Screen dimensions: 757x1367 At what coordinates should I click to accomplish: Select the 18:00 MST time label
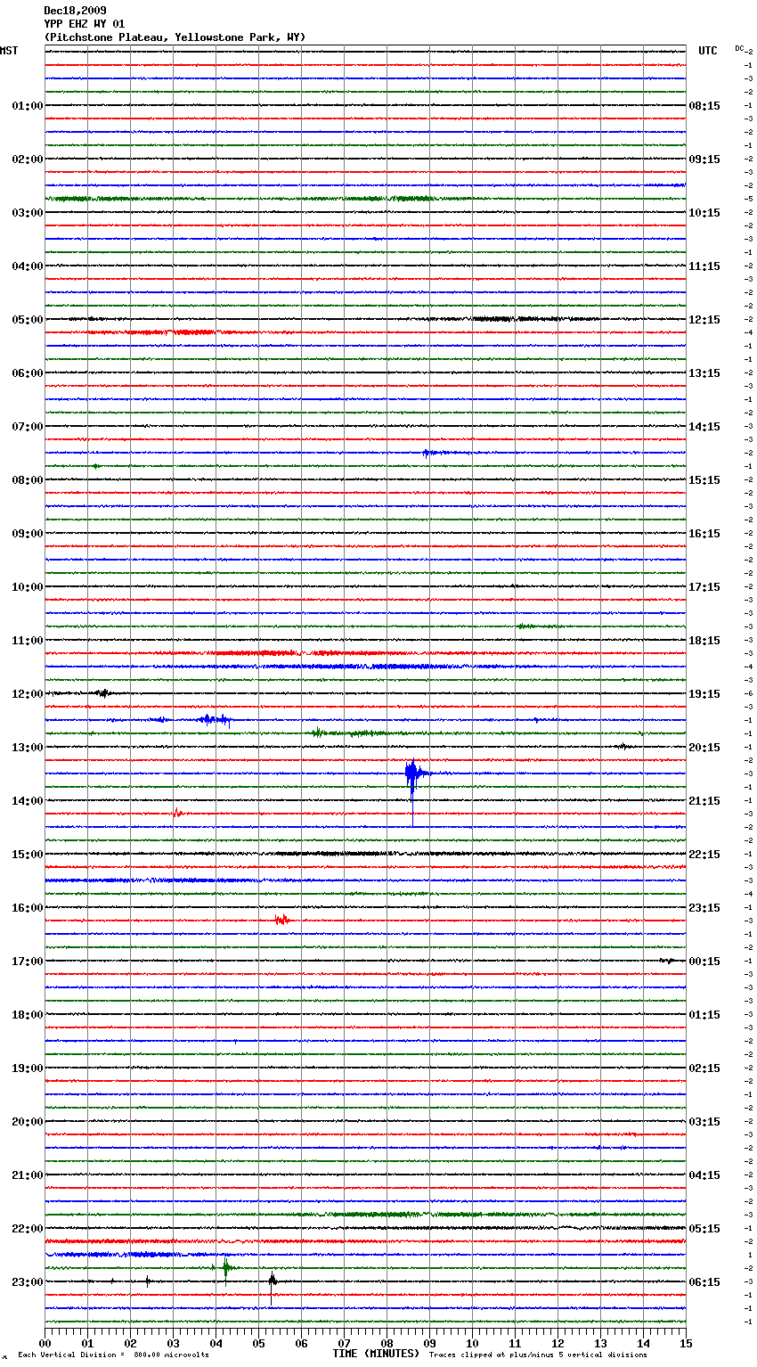point(28,1015)
